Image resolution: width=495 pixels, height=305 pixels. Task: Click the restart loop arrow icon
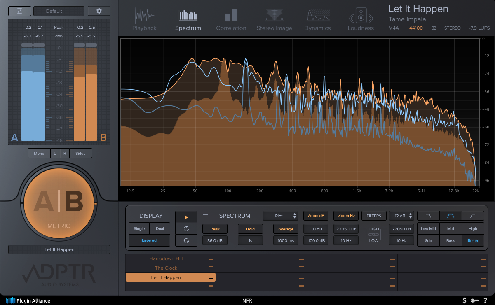coord(186,228)
